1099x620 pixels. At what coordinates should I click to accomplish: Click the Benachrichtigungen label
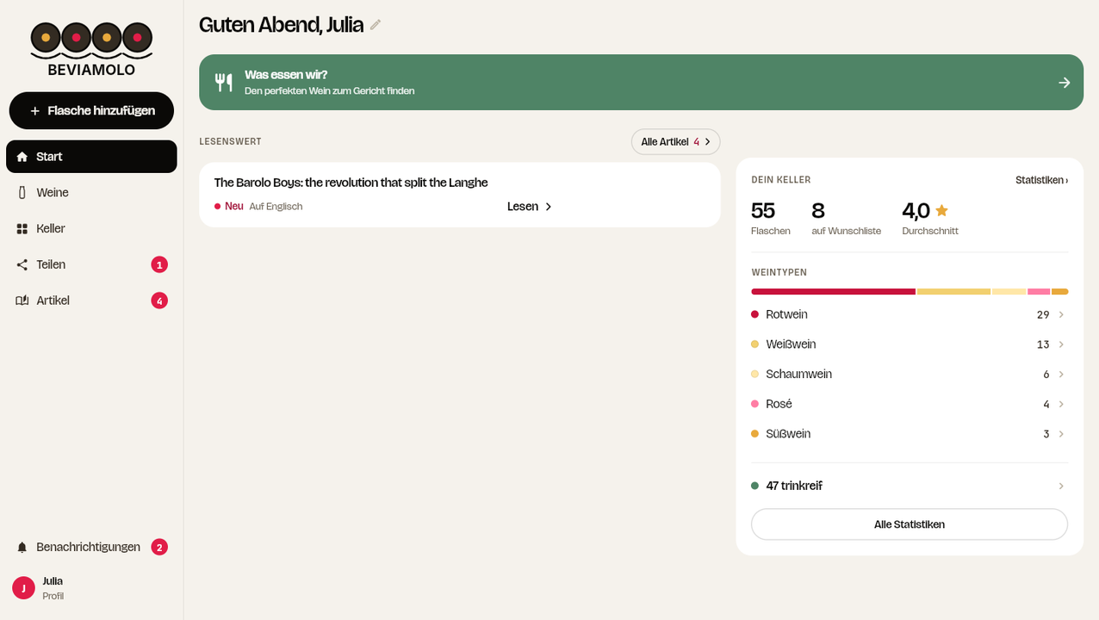(88, 547)
